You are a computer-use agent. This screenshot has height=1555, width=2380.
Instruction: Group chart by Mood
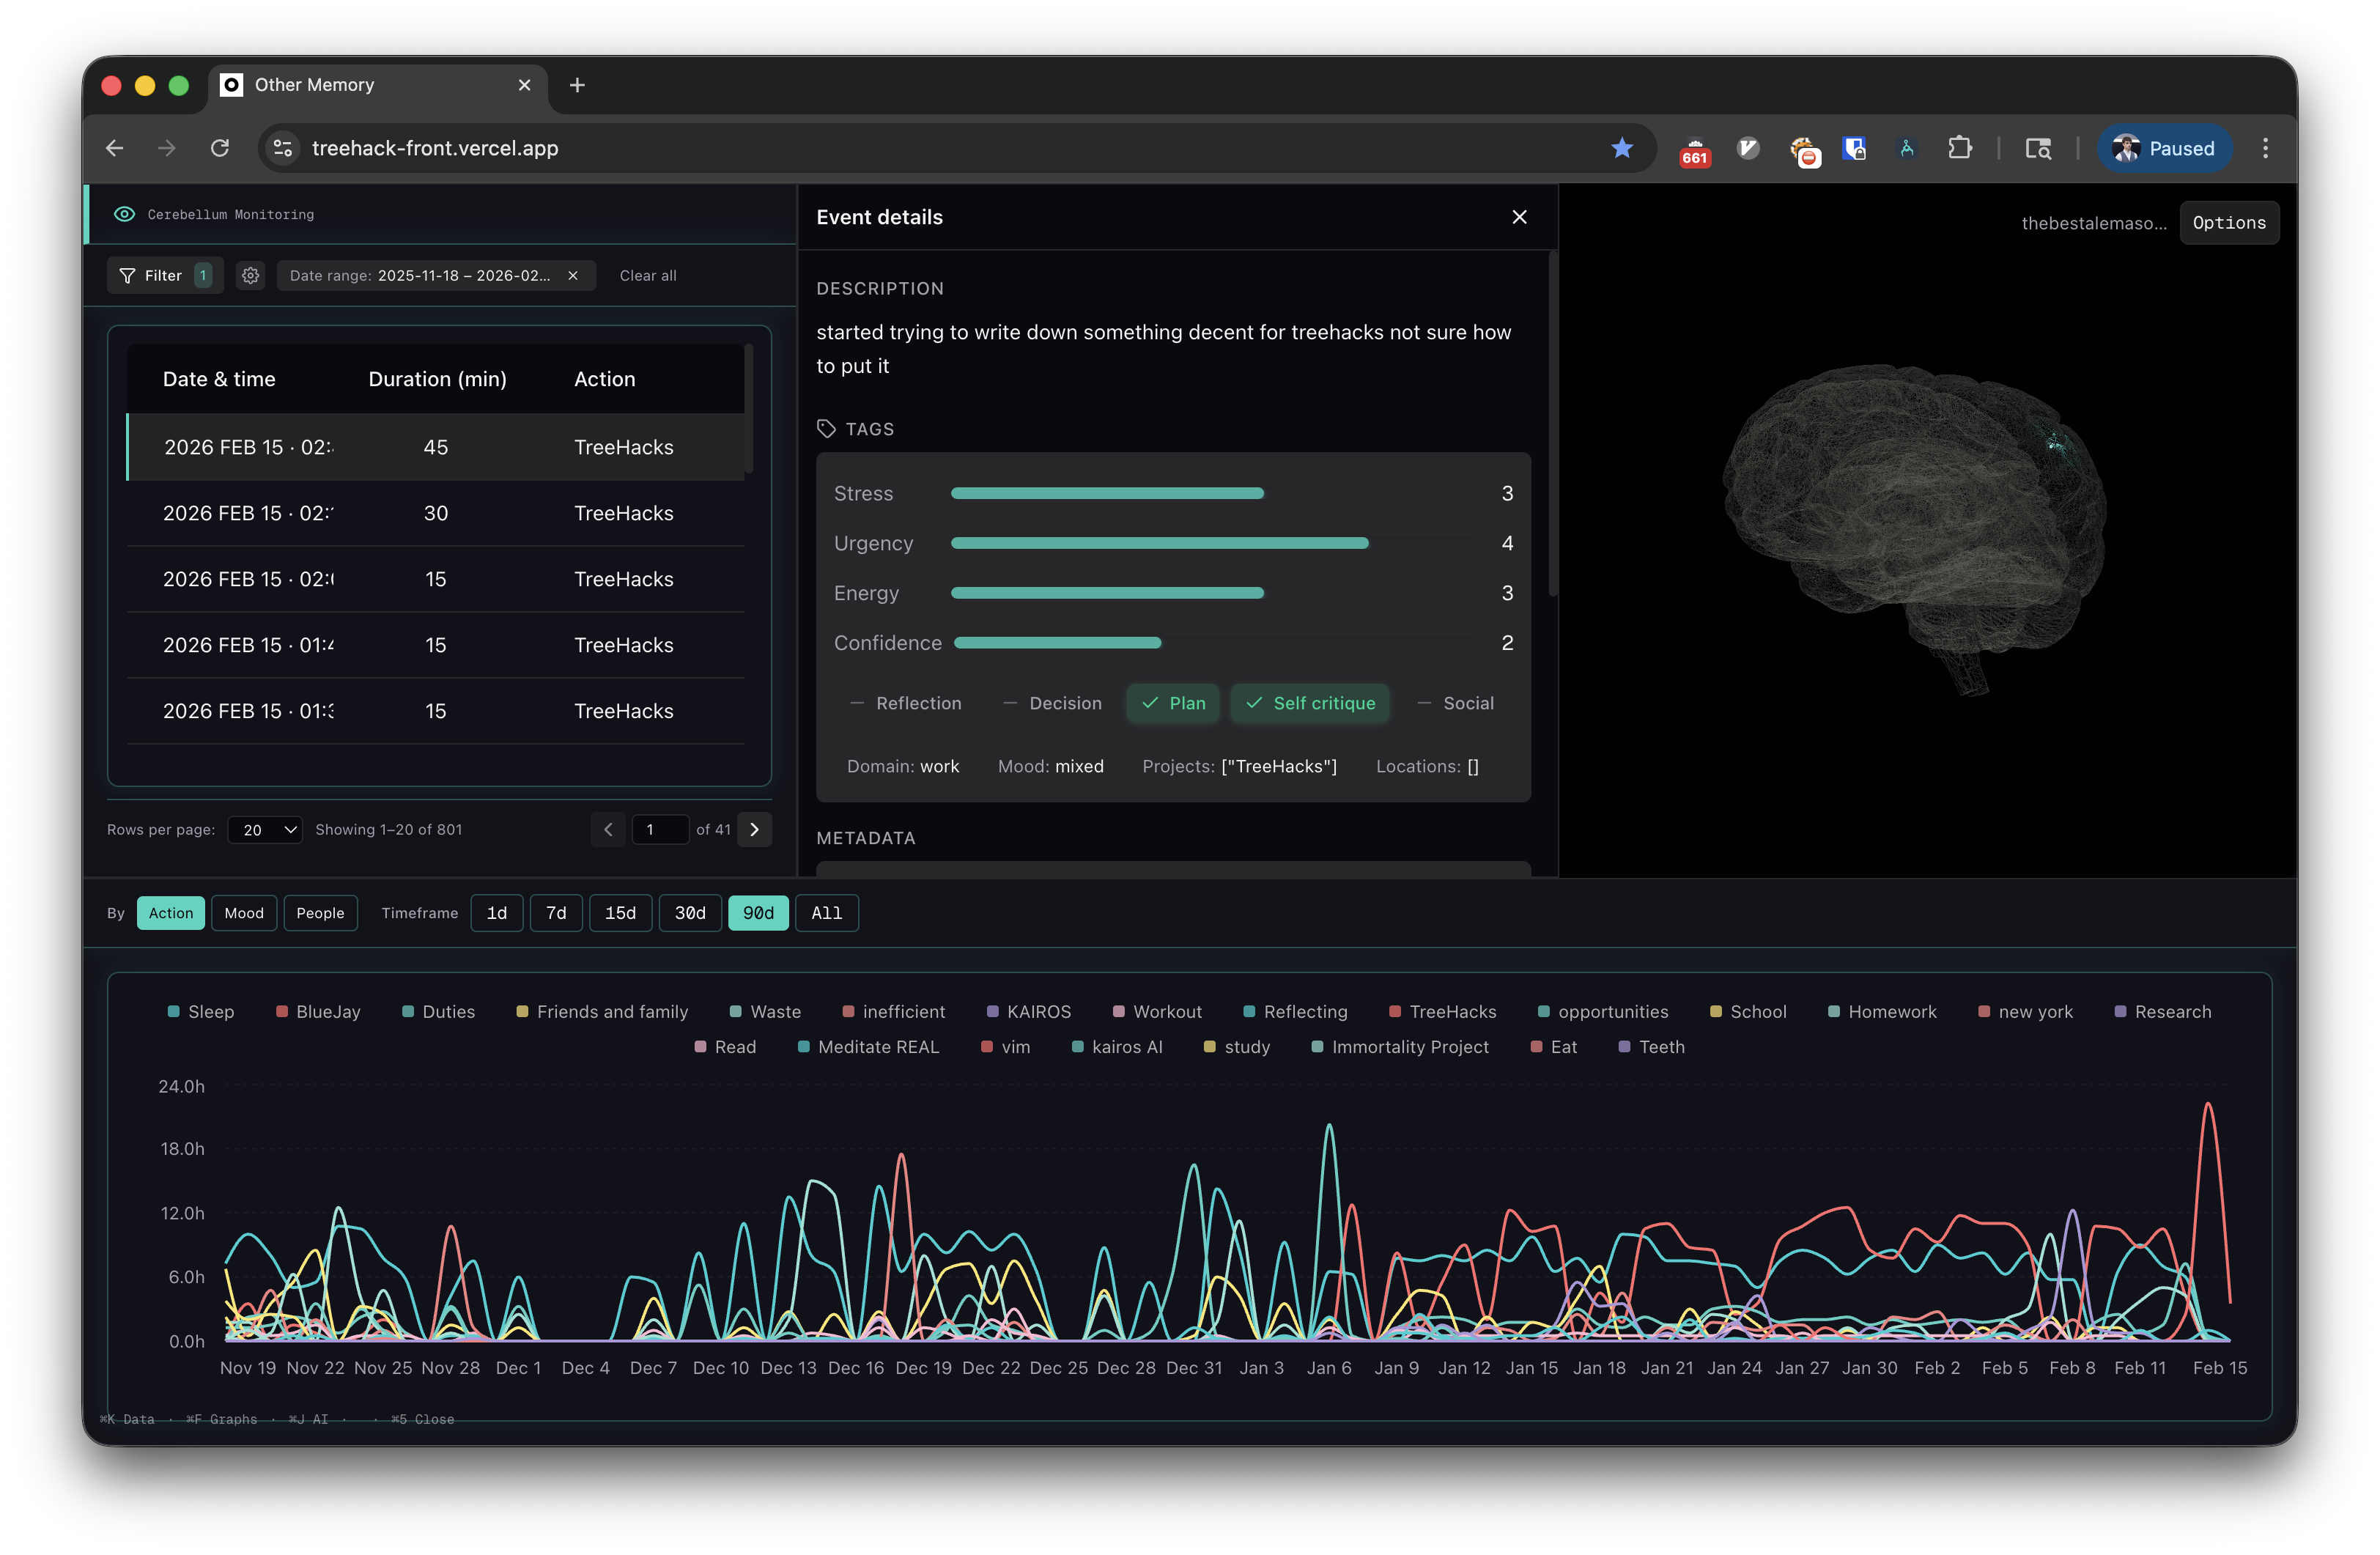[x=244, y=913]
